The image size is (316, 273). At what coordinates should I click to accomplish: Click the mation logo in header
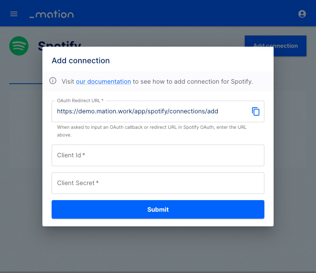52,14
